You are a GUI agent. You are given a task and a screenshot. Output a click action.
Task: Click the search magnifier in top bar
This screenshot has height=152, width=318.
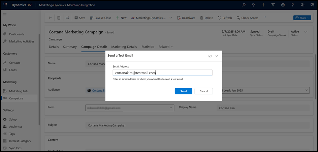pos(244,5)
